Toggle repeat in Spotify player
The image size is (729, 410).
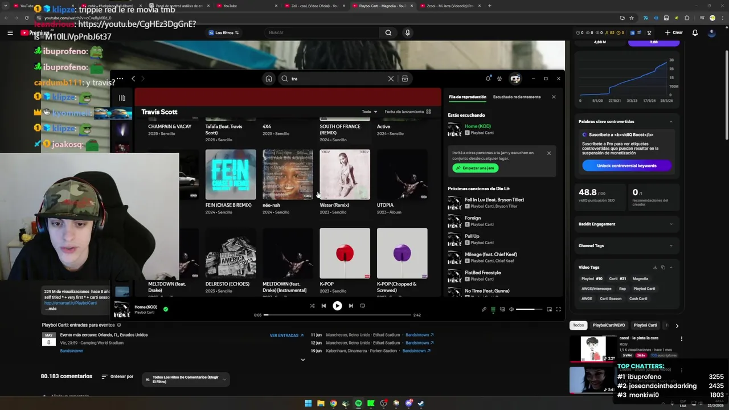click(362, 306)
